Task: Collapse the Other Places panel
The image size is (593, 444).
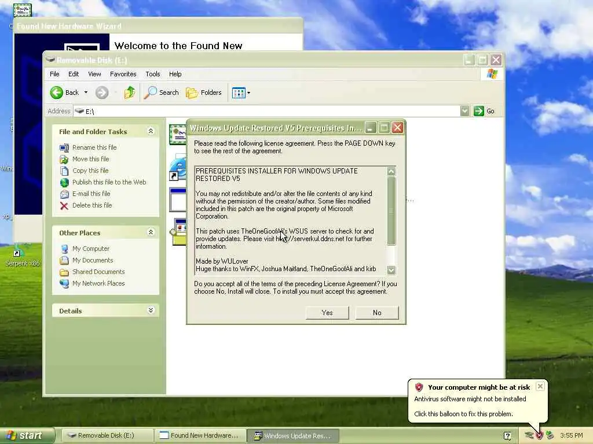Action: [151, 232]
